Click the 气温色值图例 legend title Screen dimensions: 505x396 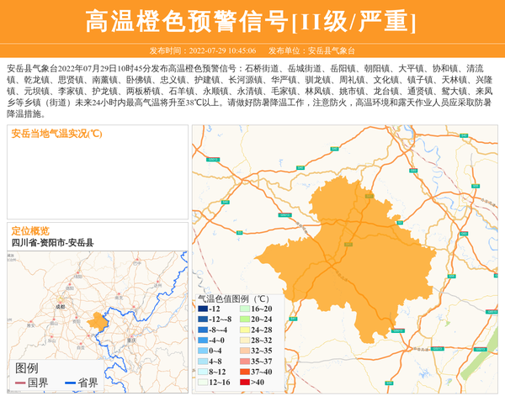(232, 298)
